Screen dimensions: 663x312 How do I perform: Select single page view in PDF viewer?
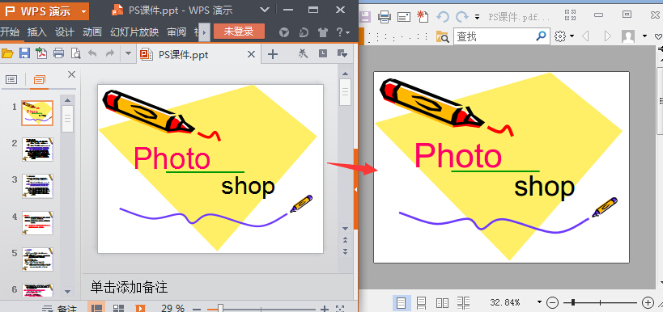[401, 302]
